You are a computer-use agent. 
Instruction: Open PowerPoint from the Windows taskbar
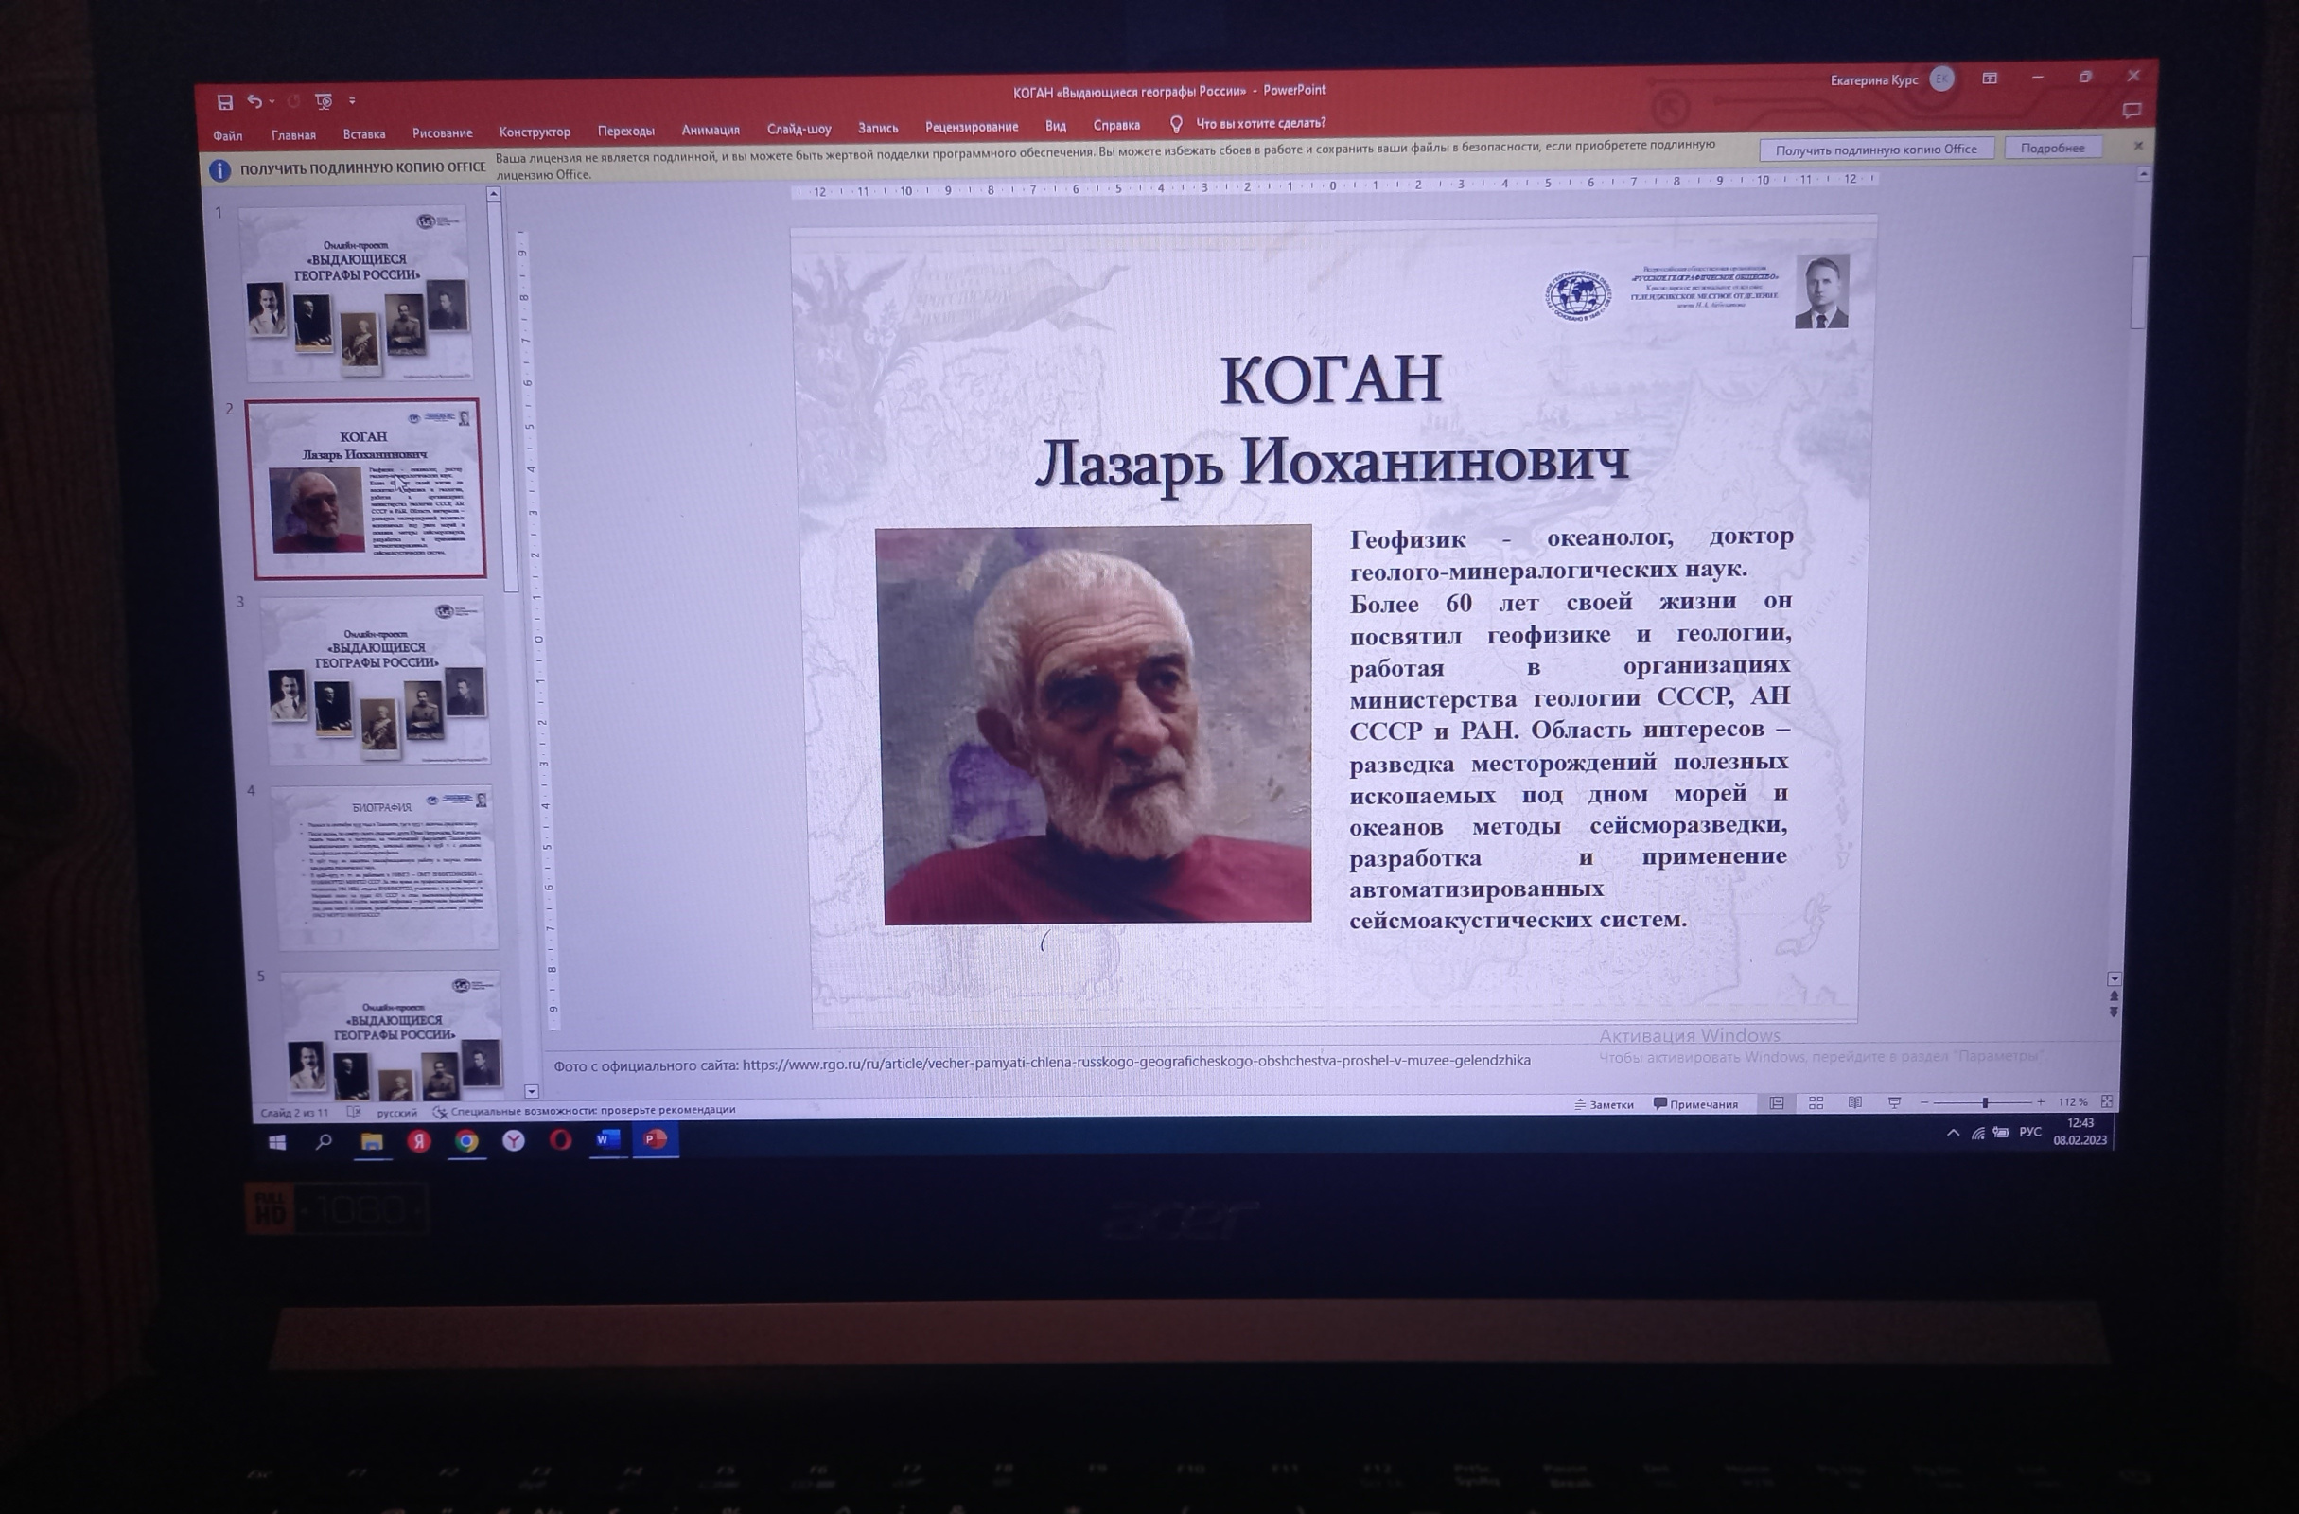click(x=655, y=1140)
